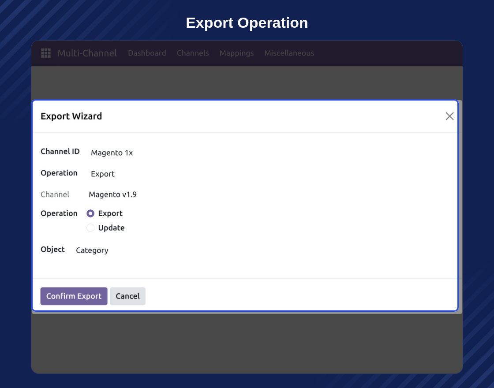Select the Update operation radio button

90,228
